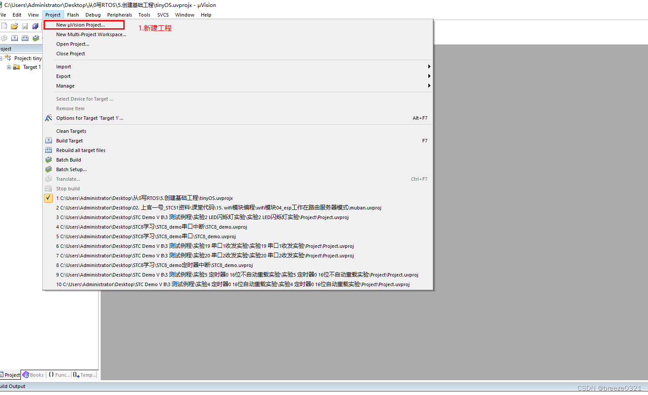
Task: Select Clean Targets menu entry
Action: (x=238, y=131)
